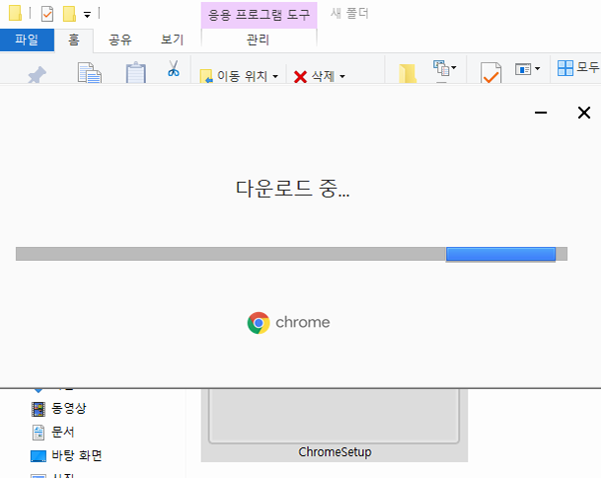Open the 파일 menu in Explorer
The image size is (601, 478).
coord(27,40)
